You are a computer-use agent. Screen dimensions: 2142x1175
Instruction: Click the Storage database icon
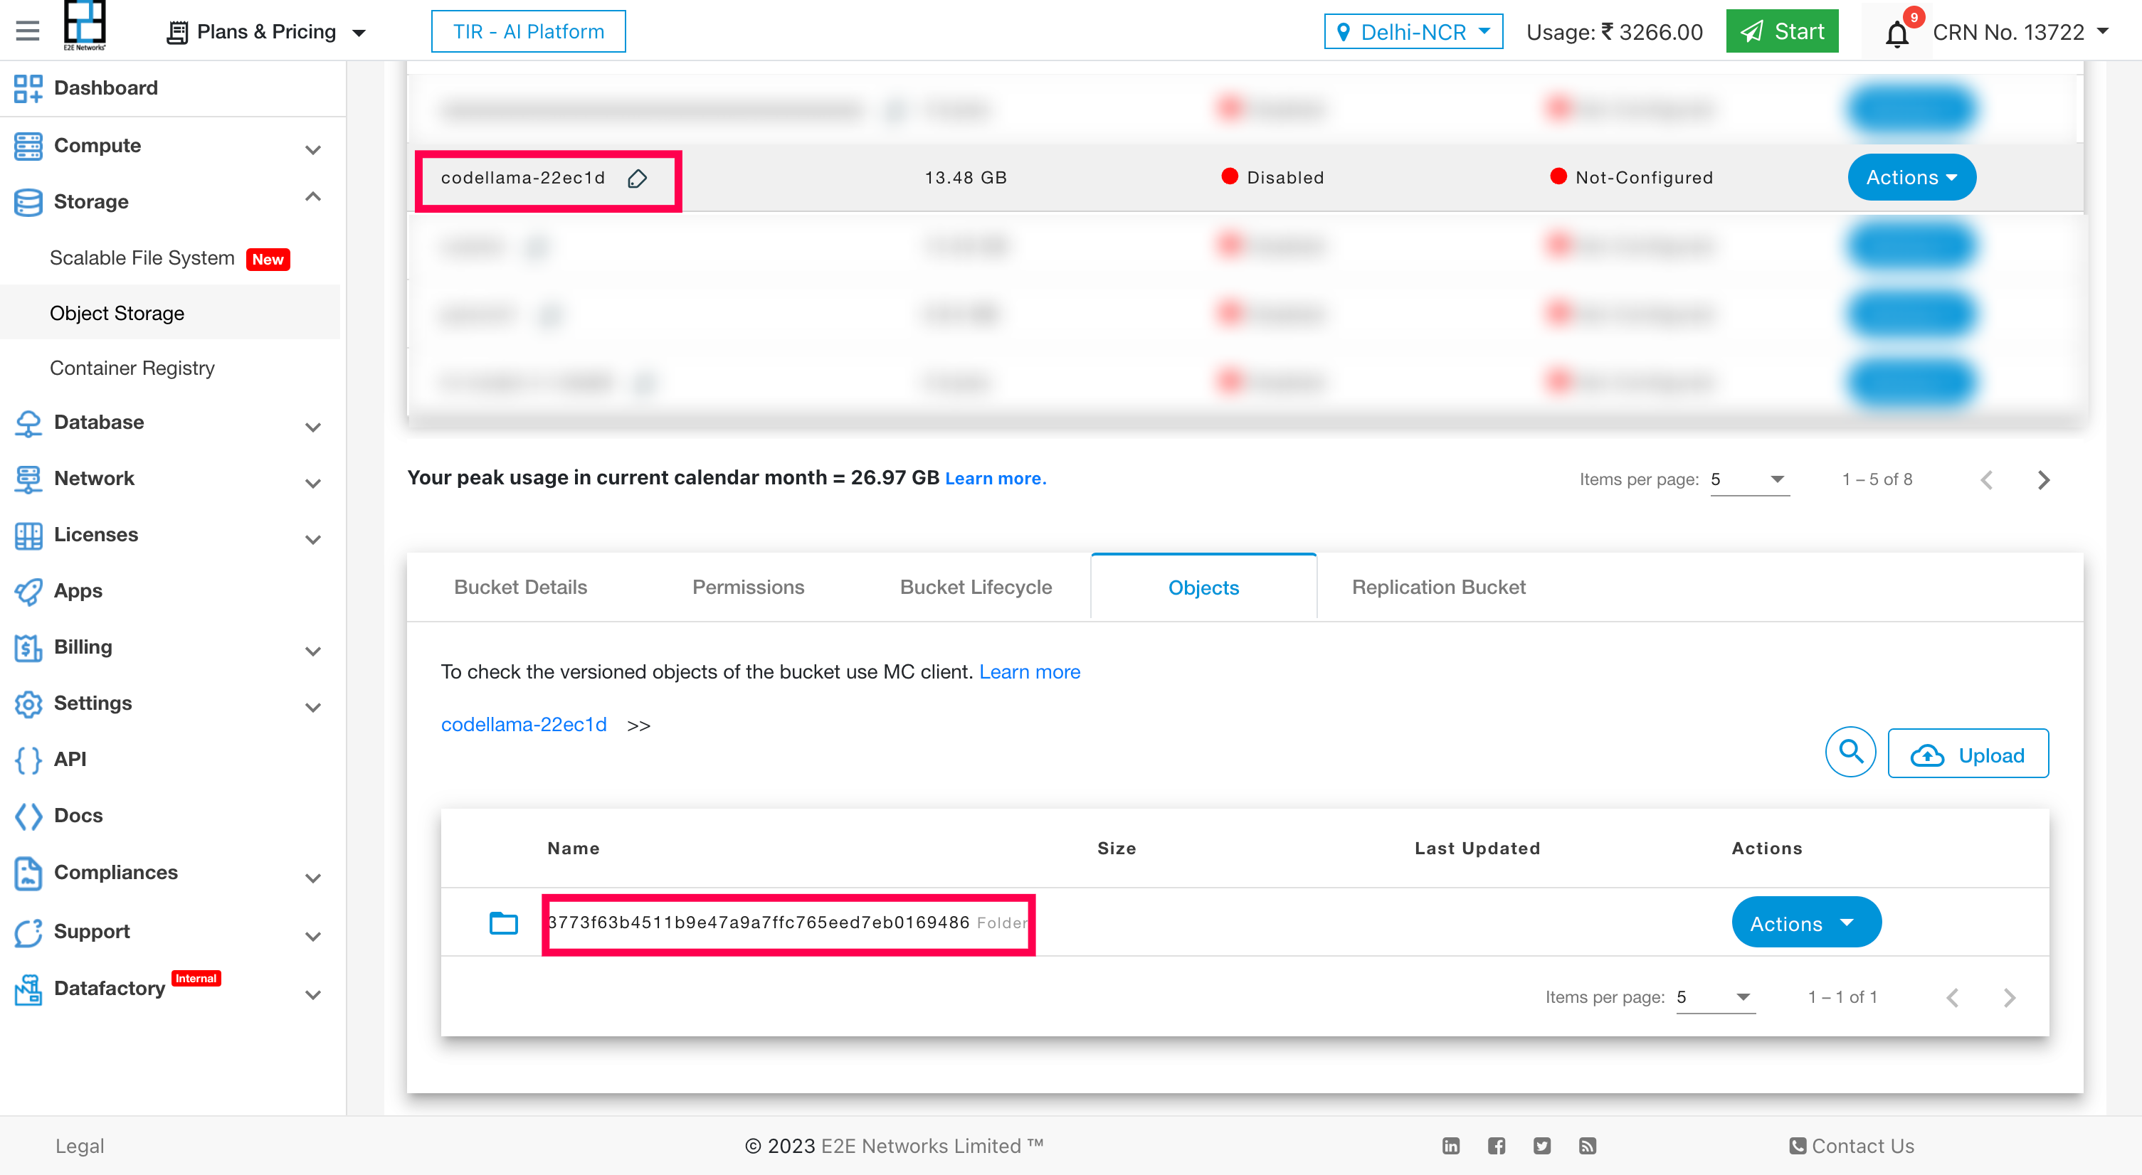coord(28,202)
